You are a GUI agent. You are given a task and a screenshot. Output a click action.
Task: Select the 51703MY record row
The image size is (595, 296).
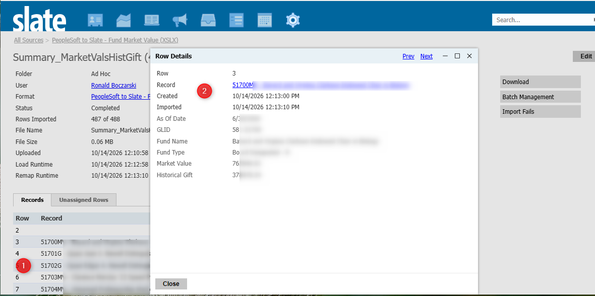click(x=82, y=277)
